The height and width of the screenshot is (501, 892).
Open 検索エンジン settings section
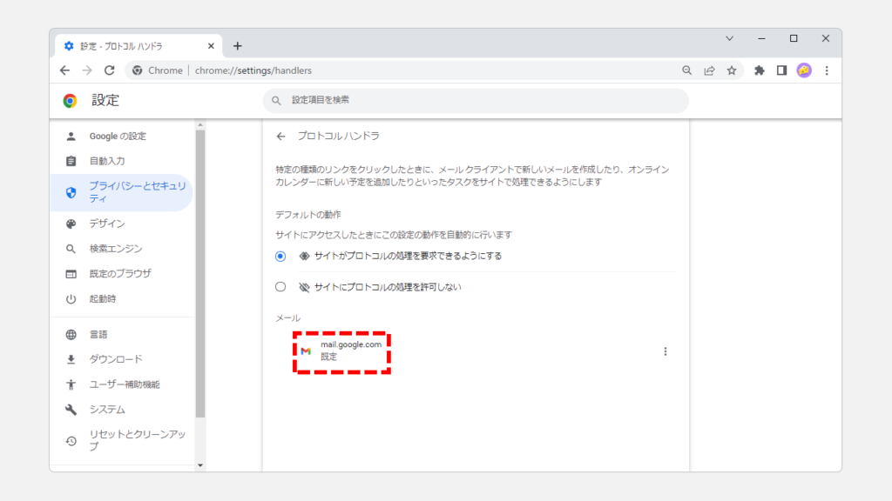click(115, 249)
